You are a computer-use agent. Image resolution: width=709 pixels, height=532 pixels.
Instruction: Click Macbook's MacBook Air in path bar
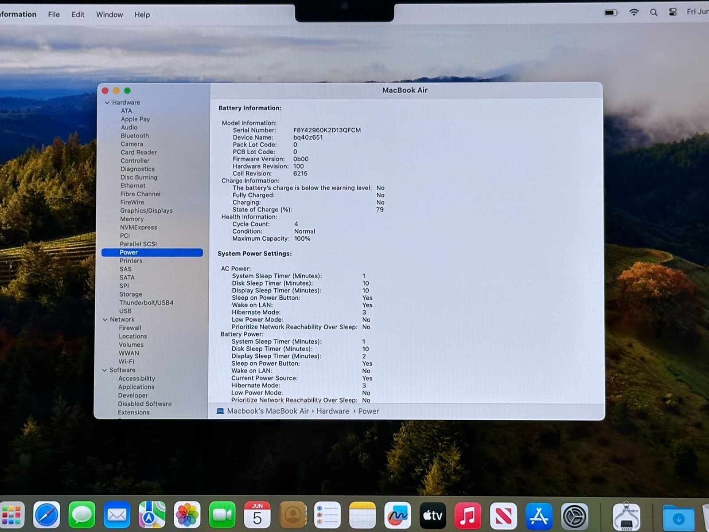[268, 411]
